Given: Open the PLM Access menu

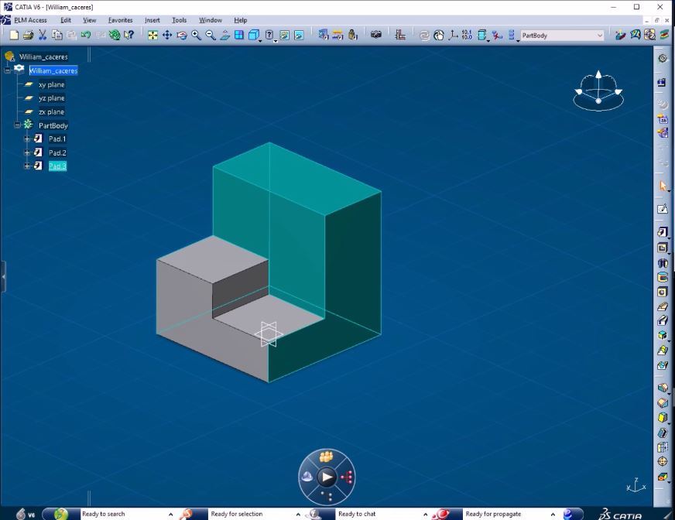Looking at the screenshot, I should [30, 20].
